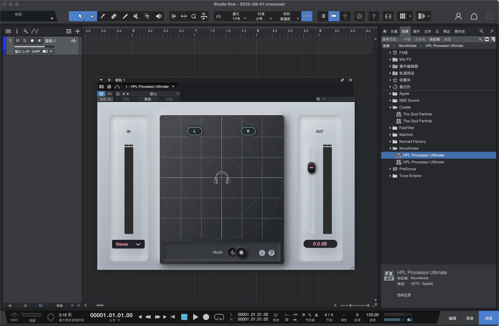This screenshot has width=499, height=326.
Task: Click the 复制 button in plugin header
Action: click(148, 99)
